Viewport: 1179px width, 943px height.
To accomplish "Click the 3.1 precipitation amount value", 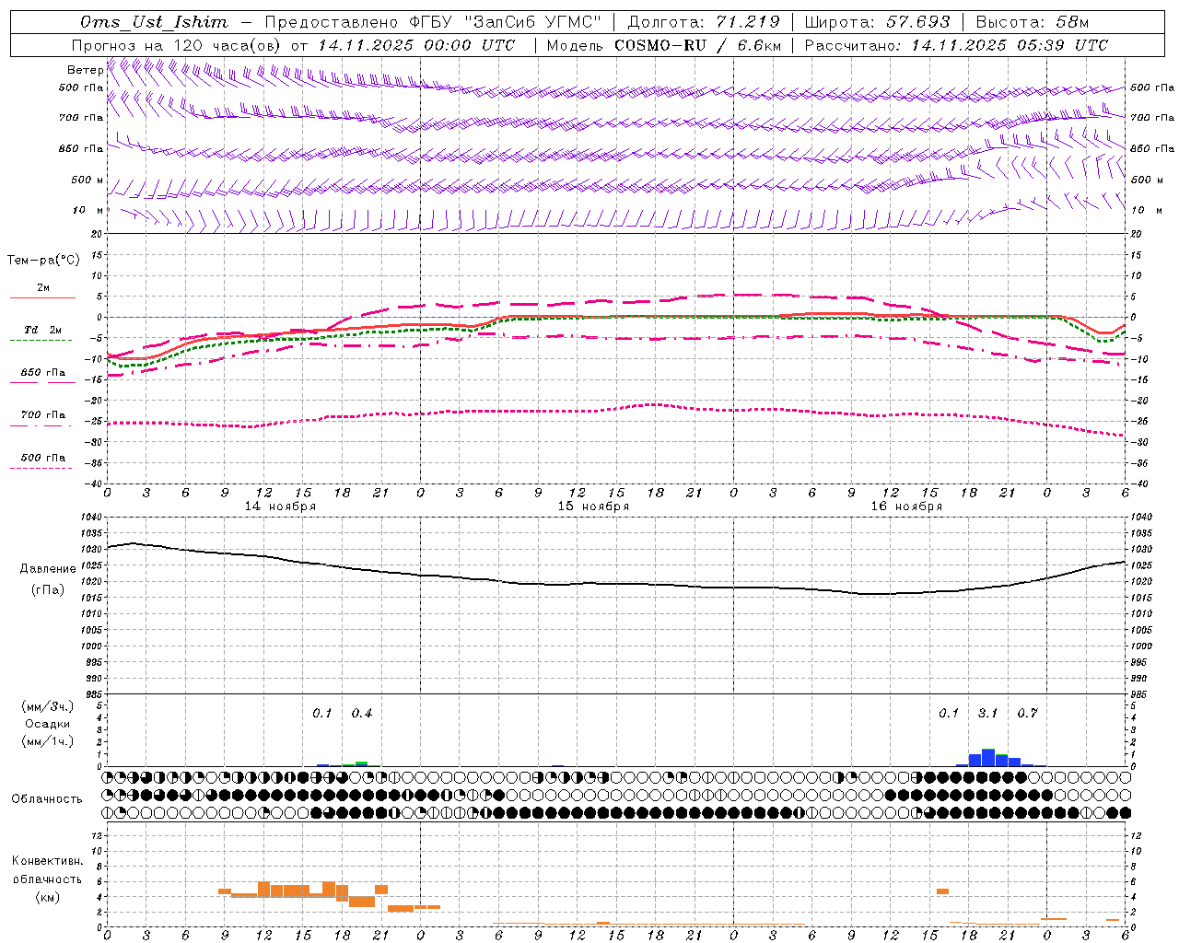I will (x=987, y=713).
